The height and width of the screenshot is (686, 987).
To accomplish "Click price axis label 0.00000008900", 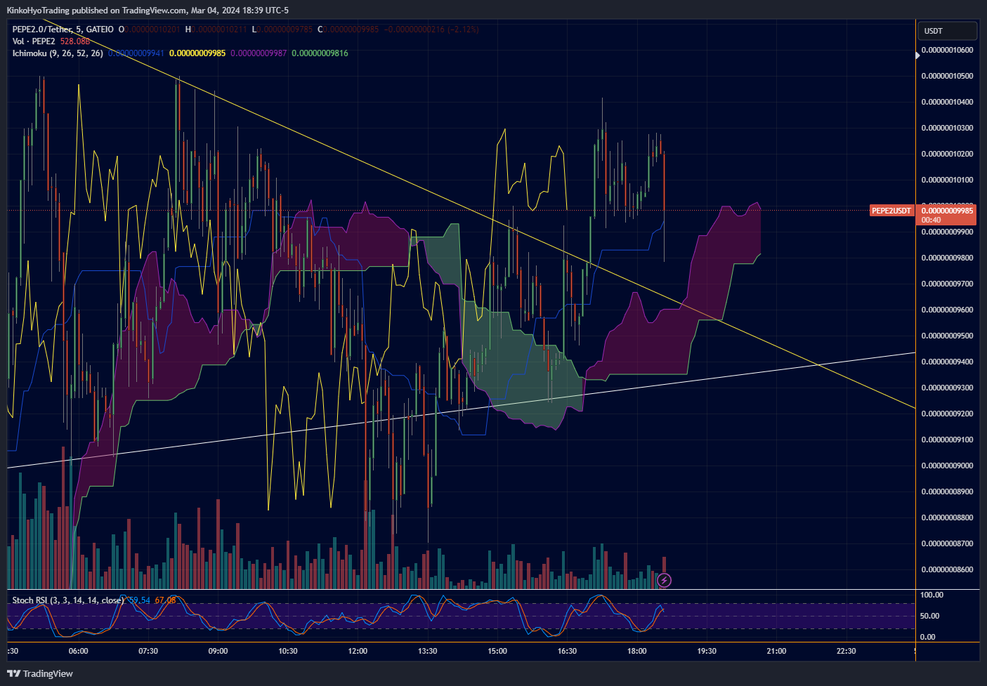I will pyautogui.click(x=948, y=492).
